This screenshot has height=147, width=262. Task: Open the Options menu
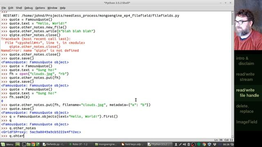40,8
